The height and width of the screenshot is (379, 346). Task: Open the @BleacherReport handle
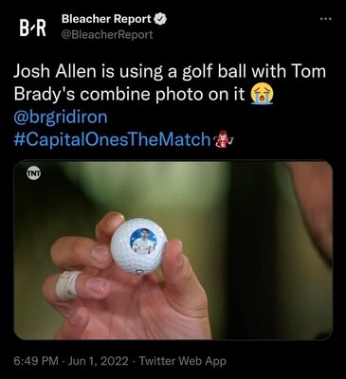(107, 34)
